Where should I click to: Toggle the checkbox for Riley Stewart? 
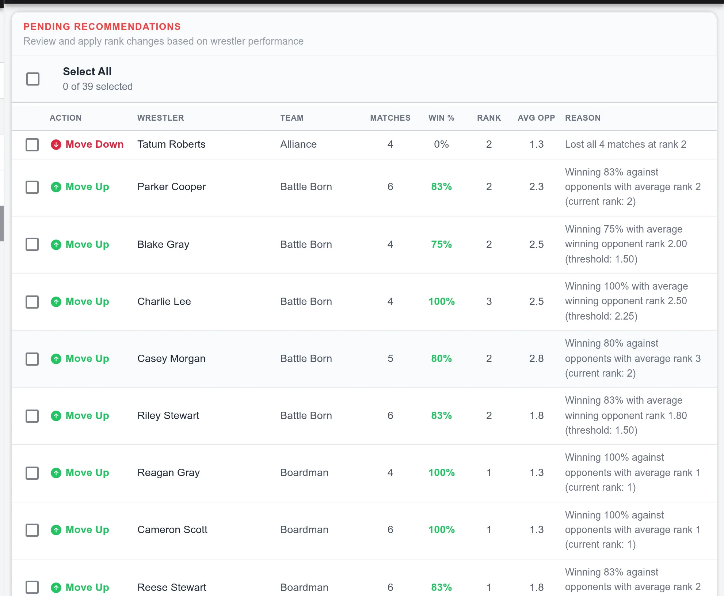click(32, 416)
